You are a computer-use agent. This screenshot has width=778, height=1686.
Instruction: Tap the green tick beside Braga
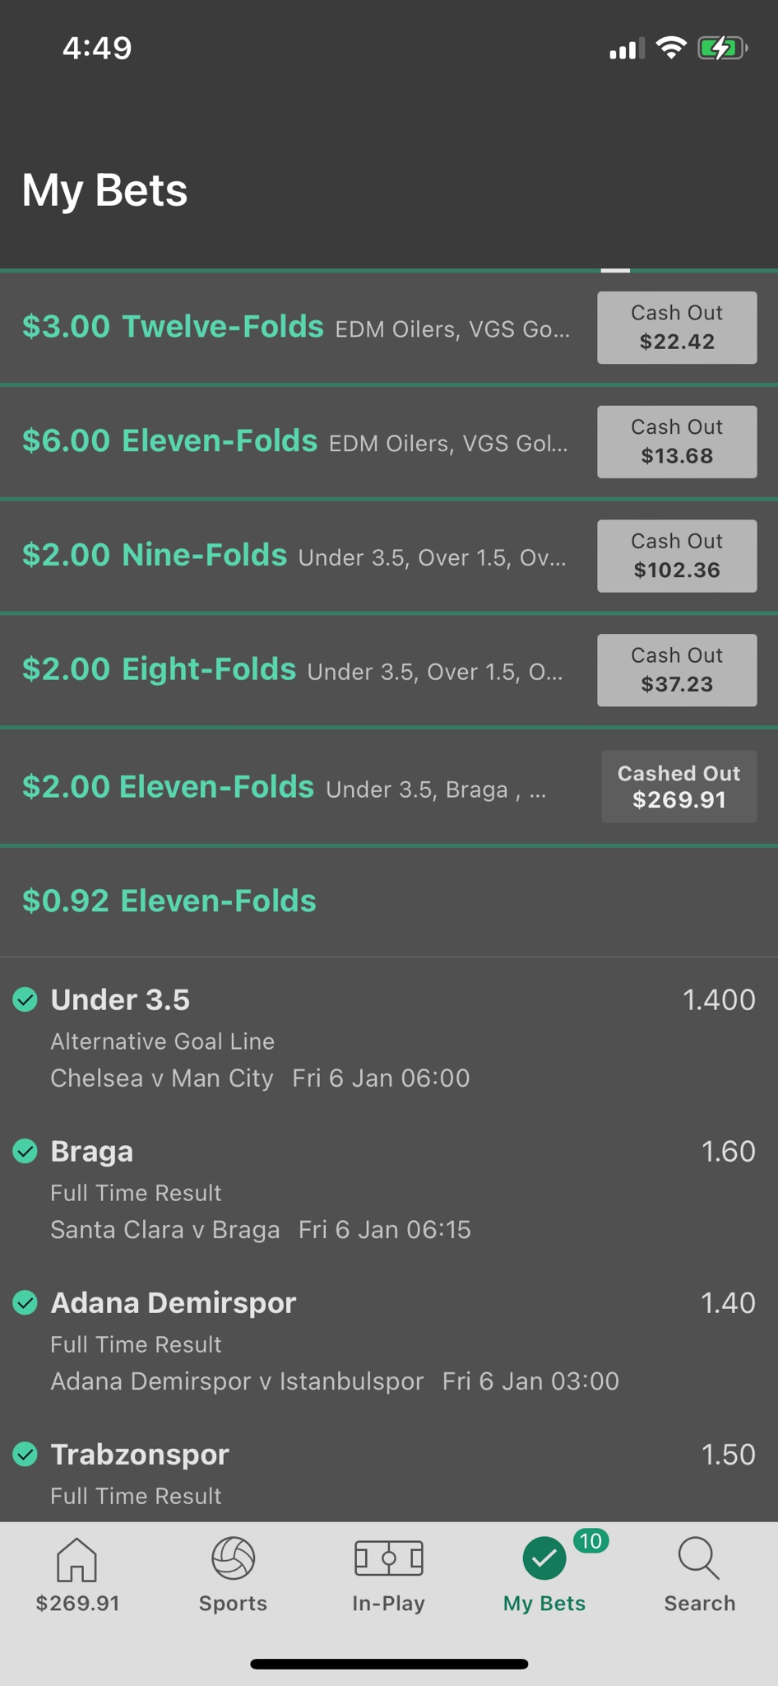25,1151
